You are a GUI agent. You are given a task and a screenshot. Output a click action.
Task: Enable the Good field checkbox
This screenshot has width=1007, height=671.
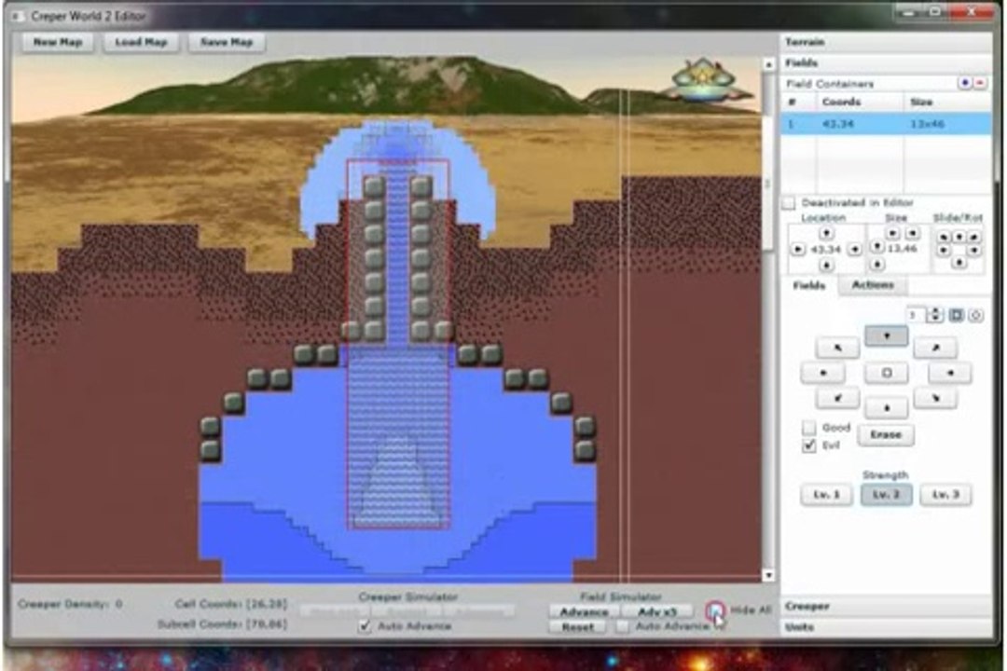coord(809,428)
